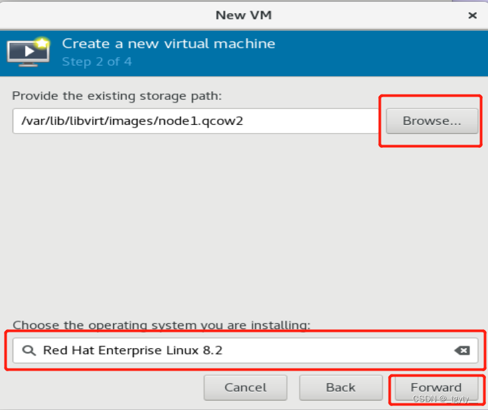Click the empty title bar left of "New VM"
The height and width of the screenshot is (410, 488).
[99, 14]
